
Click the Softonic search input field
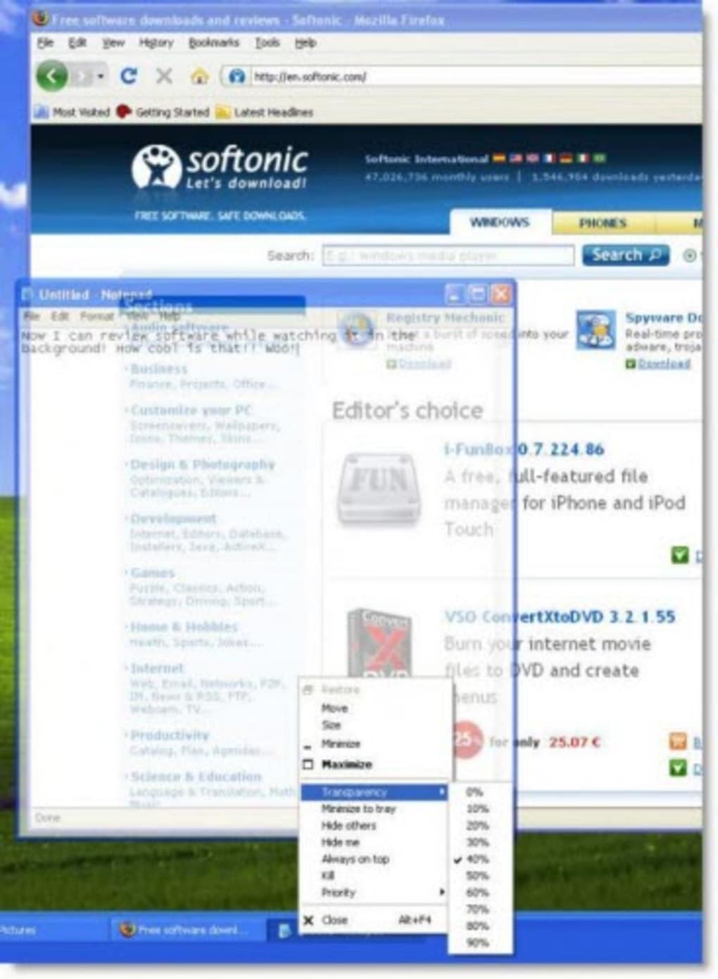click(x=448, y=255)
